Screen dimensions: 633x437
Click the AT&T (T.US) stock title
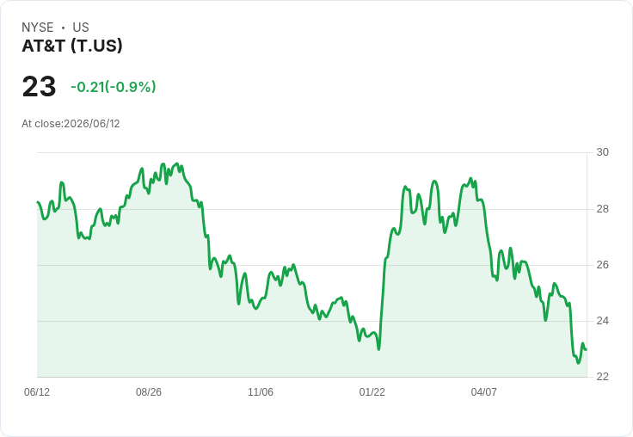pos(72,46)
